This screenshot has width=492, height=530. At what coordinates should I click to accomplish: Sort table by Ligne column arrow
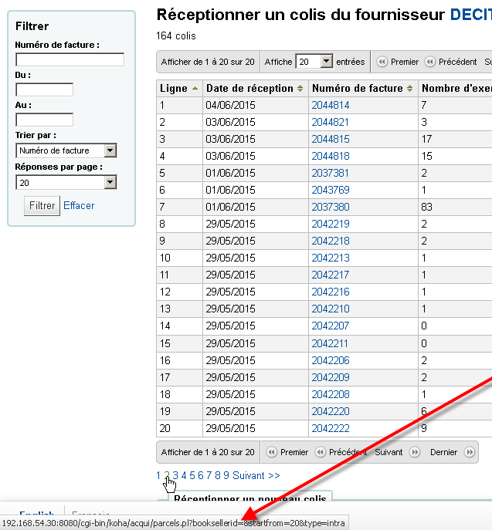(195, 89)
